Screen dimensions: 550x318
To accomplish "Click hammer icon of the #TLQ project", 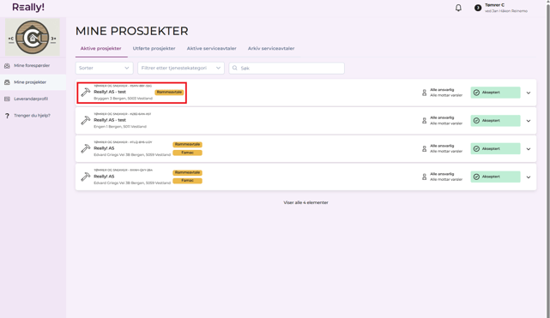I will [x=85, y=148].
